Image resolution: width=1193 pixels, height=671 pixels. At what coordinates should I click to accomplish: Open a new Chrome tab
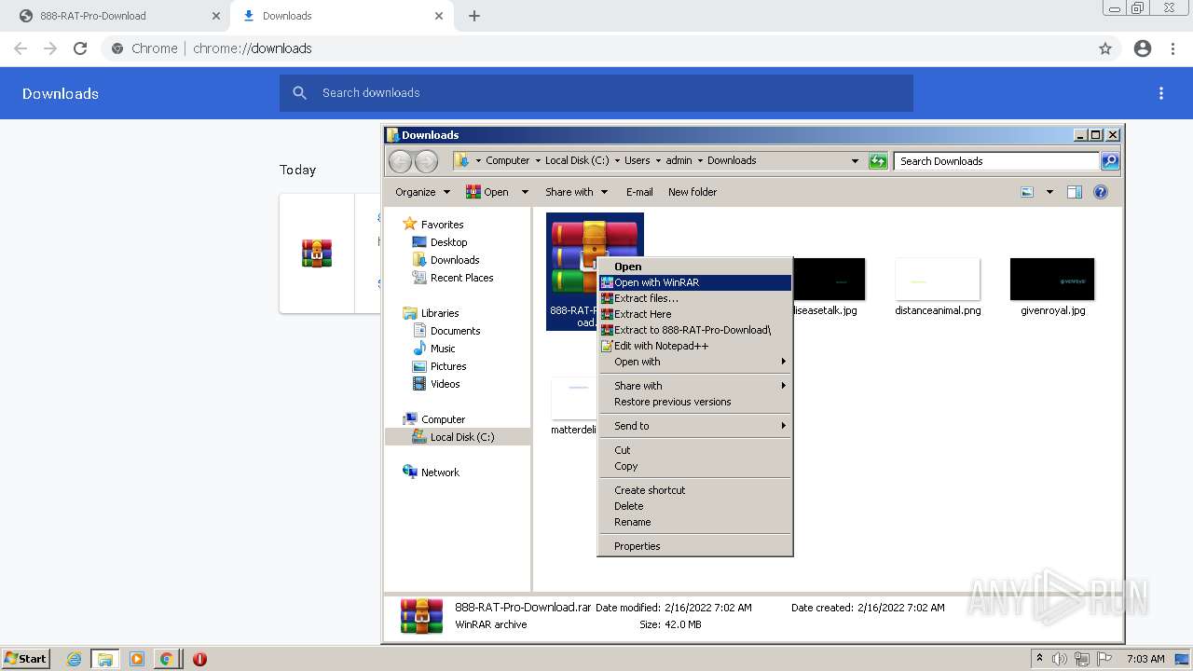474,16
